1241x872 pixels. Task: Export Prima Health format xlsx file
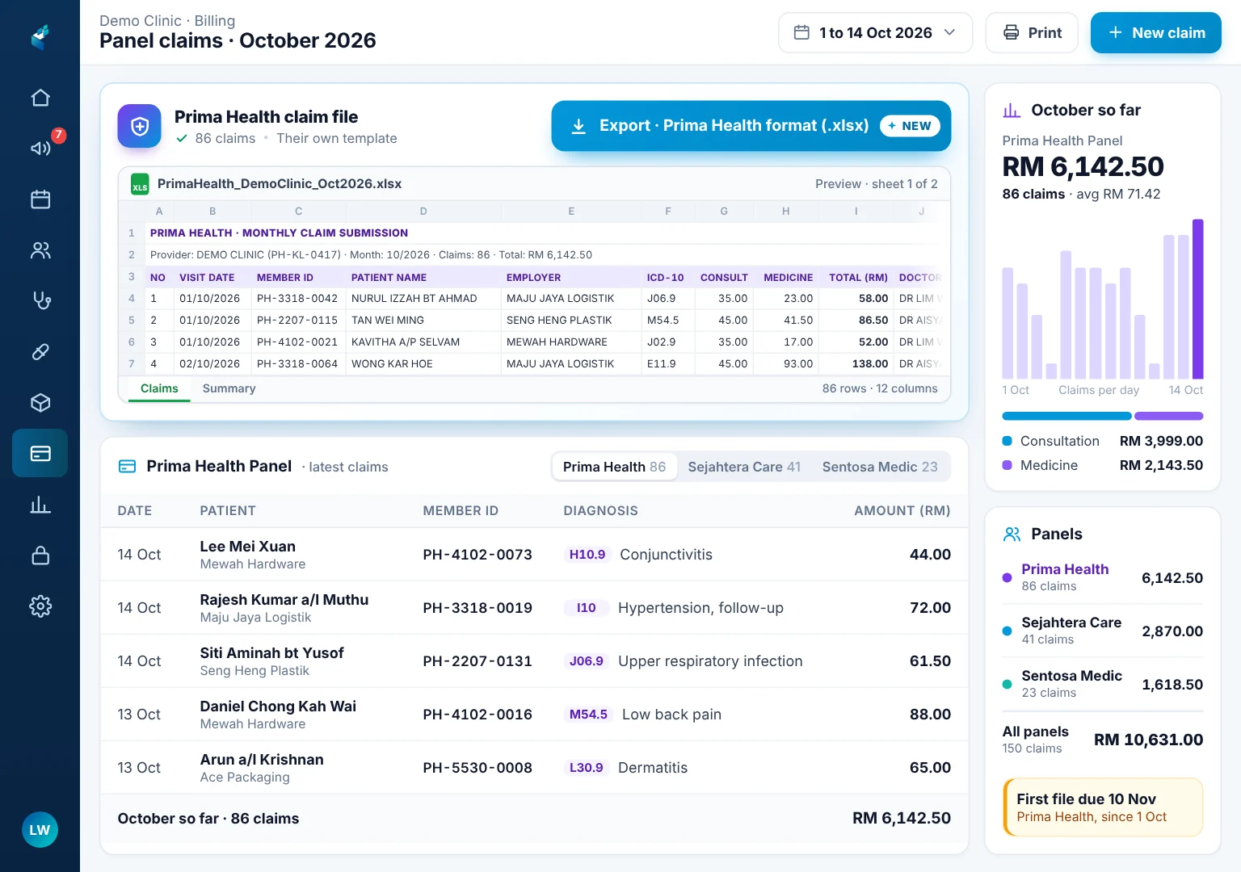(751, 126)
